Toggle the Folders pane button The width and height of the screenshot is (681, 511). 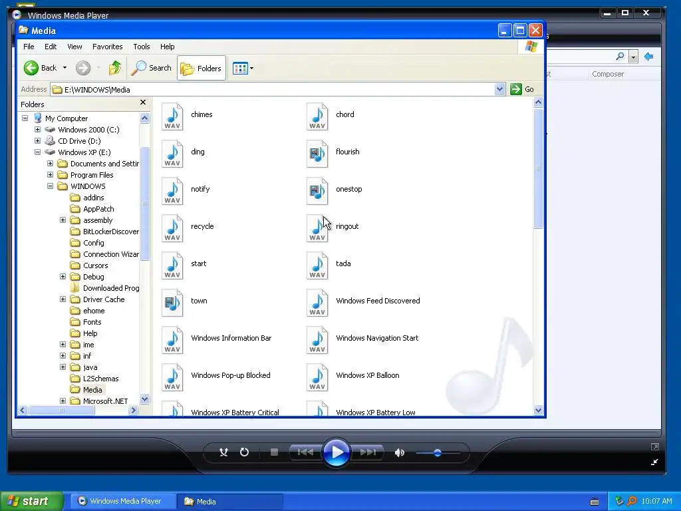[x=202, y=69]
